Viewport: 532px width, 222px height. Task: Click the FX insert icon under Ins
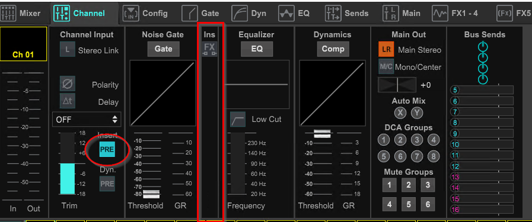[209, 49]
